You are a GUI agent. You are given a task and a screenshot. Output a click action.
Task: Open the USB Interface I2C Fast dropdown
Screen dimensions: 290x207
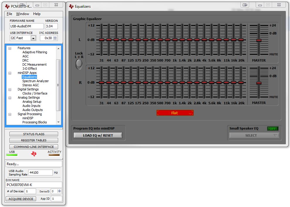click(33, 38)
